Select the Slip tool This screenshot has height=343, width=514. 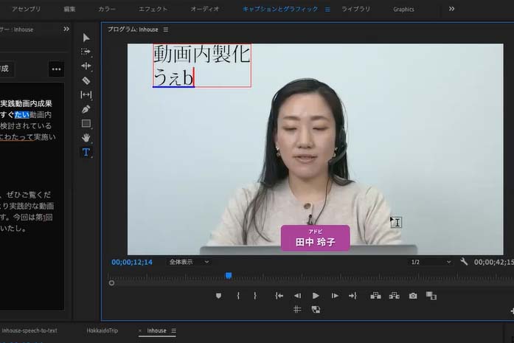click(86, 94)
